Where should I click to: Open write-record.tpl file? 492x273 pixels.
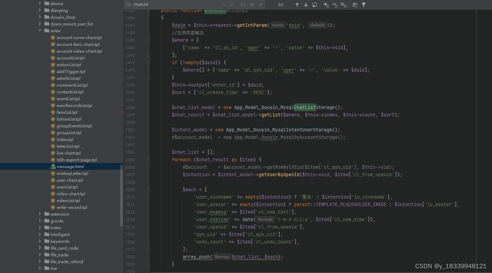pyautogui.click(x=72, y=207)
